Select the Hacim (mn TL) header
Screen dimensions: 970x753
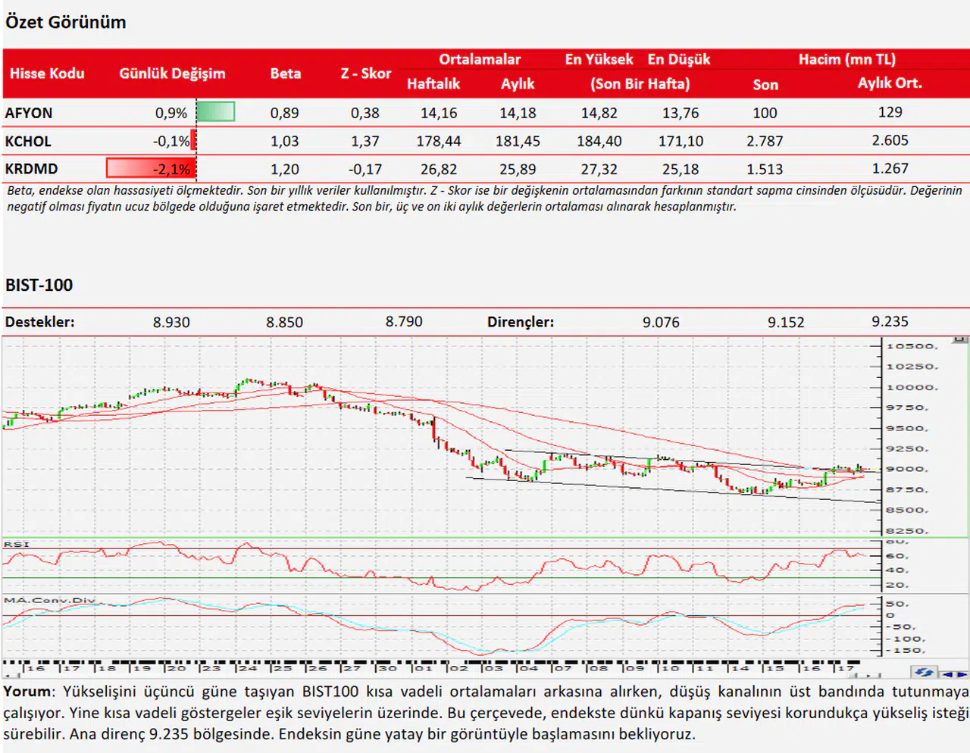(x=846, y=59)
